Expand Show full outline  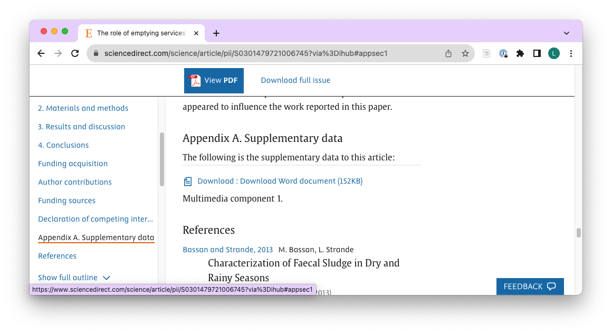coord(74,278)
